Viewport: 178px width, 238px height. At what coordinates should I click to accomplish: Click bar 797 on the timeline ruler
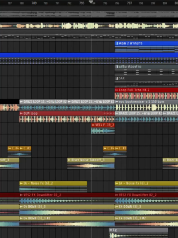[129, 3]
